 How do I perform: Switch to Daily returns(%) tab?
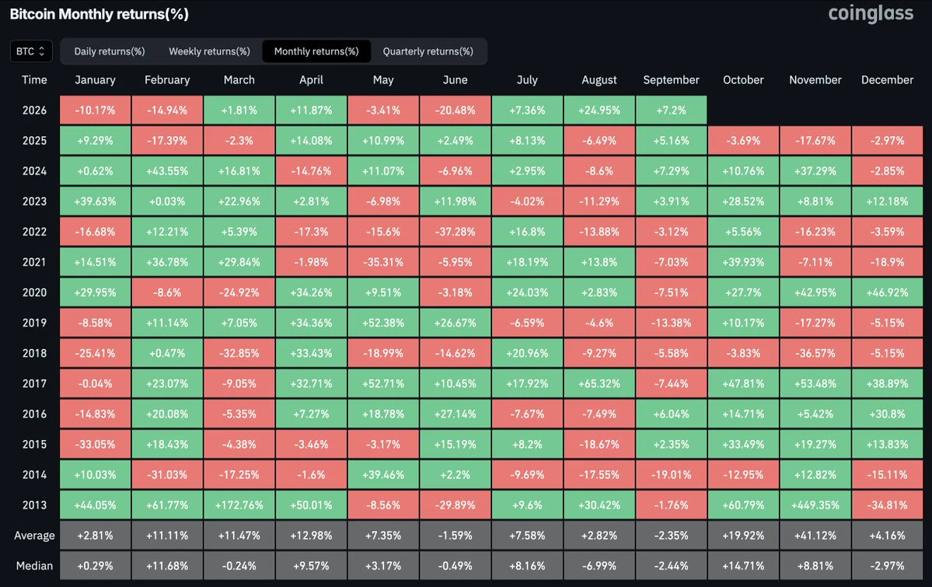click(110, 51)
